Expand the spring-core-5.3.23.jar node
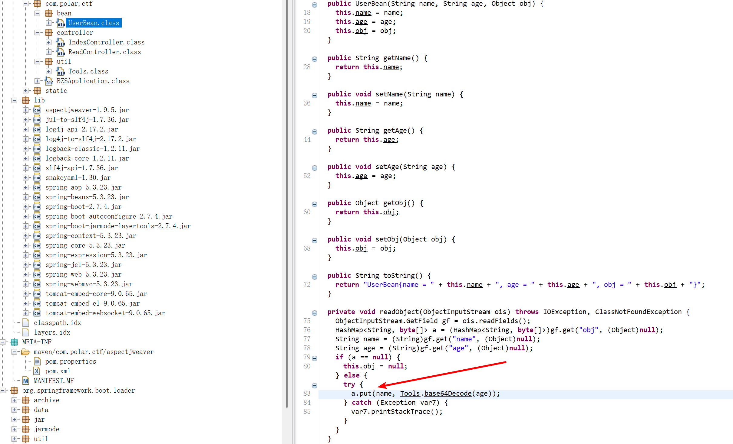The image size is (733, 444). [x=26, y=245]
